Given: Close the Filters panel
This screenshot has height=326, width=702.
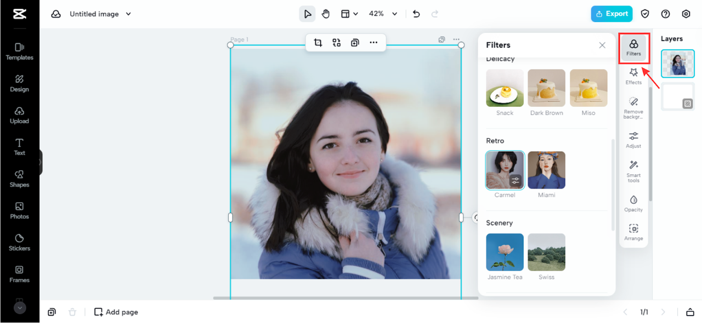Looking at the screenshot, I should coord(602,45).
